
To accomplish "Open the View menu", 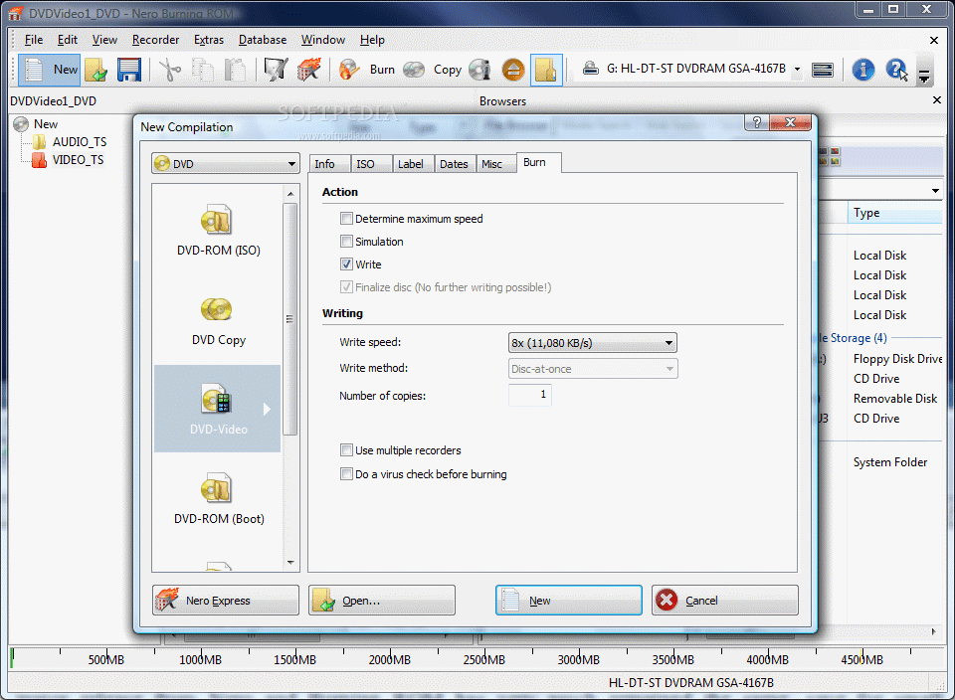I will tap(104, 40).
